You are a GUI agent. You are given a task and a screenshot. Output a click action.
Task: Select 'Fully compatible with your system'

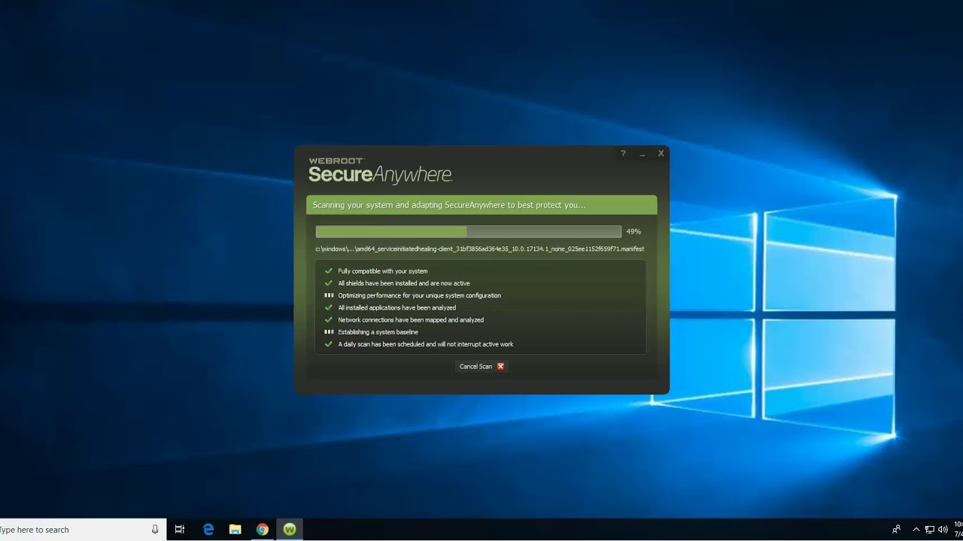click(x=383, y=271)
